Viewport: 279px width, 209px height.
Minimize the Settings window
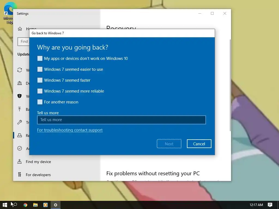pyautogui.click(x=200, y=14)
